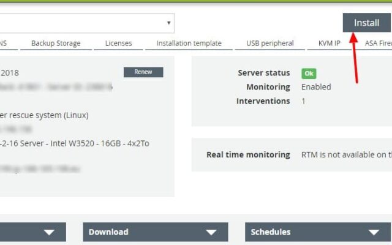Click the green Ok status badge
392x245 pixels.
[309, 73]
